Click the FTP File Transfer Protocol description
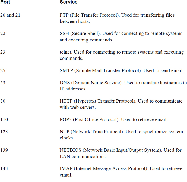 tap(117, 18)
